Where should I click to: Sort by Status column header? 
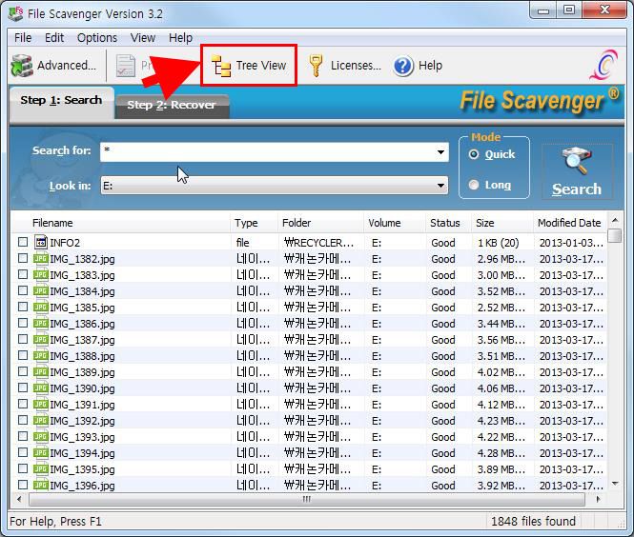pos(448,223)
